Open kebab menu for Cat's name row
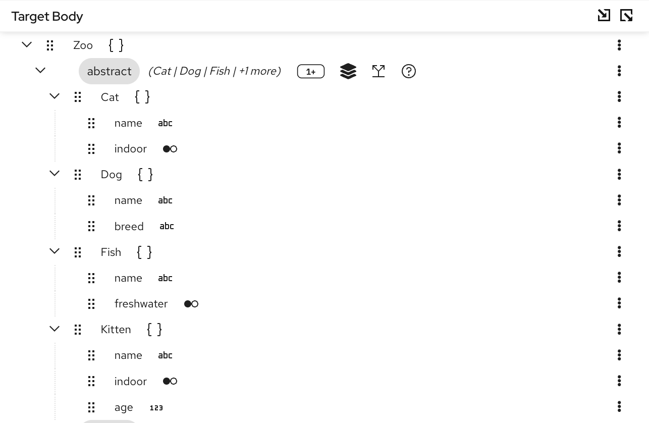 [619, 122]
